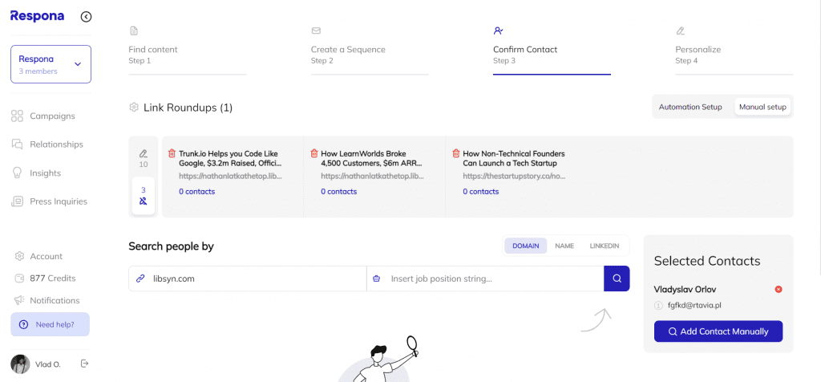Open 0 contacts under Trunk.io article
821x382 pixels.
tap(197, 192)
